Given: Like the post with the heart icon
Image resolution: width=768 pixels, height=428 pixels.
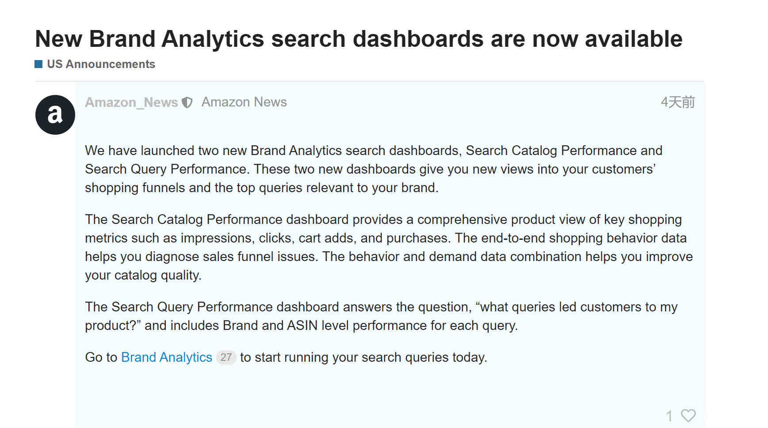Looking at the screenshot, I should point(688,415).
